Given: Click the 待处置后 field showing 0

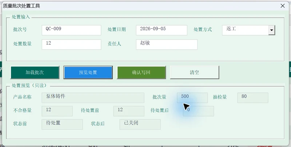Looking at the screenshot, I should tap(198, 111).
